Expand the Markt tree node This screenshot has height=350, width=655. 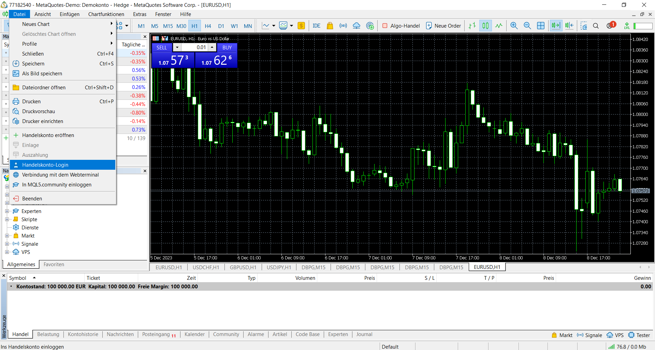[7, 235]
